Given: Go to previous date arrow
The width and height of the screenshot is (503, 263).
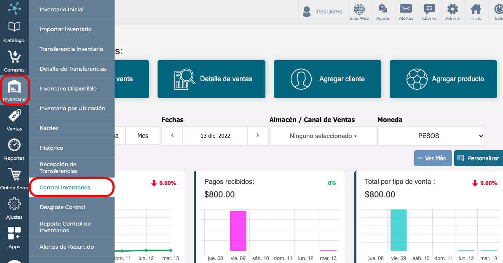Looking at the screenshot, I should click(x=172, y=136).
